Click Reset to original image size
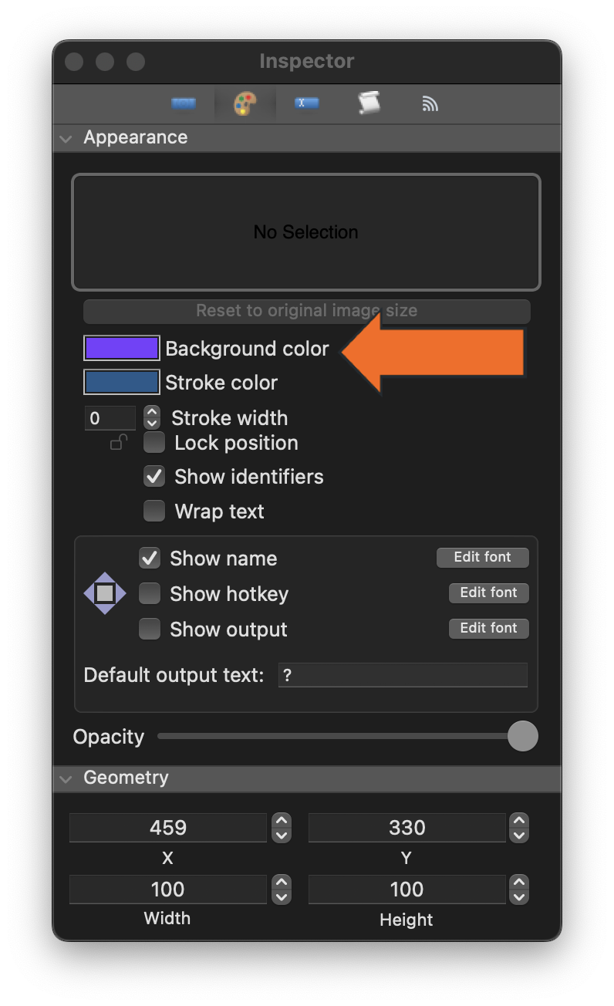 (x=306, y=311)
